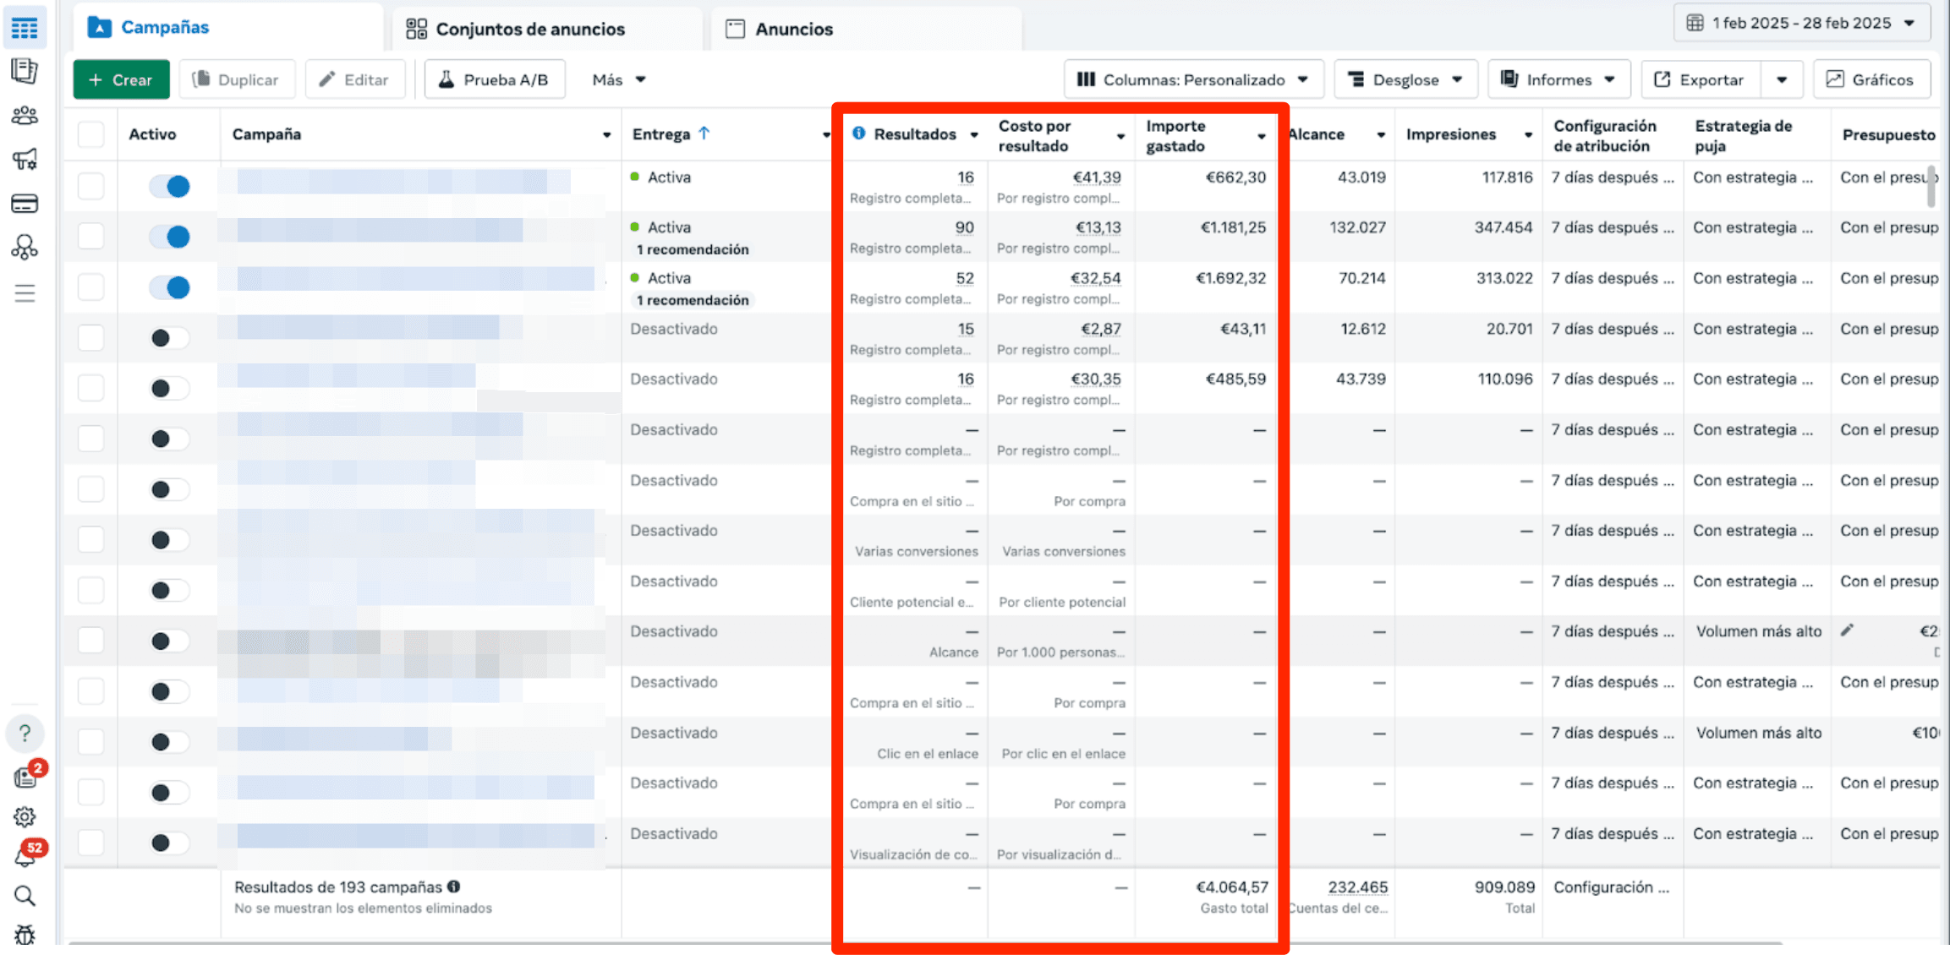Switch to Conjuntos de anuncios tab
The image size is (1950, 955).
pos(516,29)
